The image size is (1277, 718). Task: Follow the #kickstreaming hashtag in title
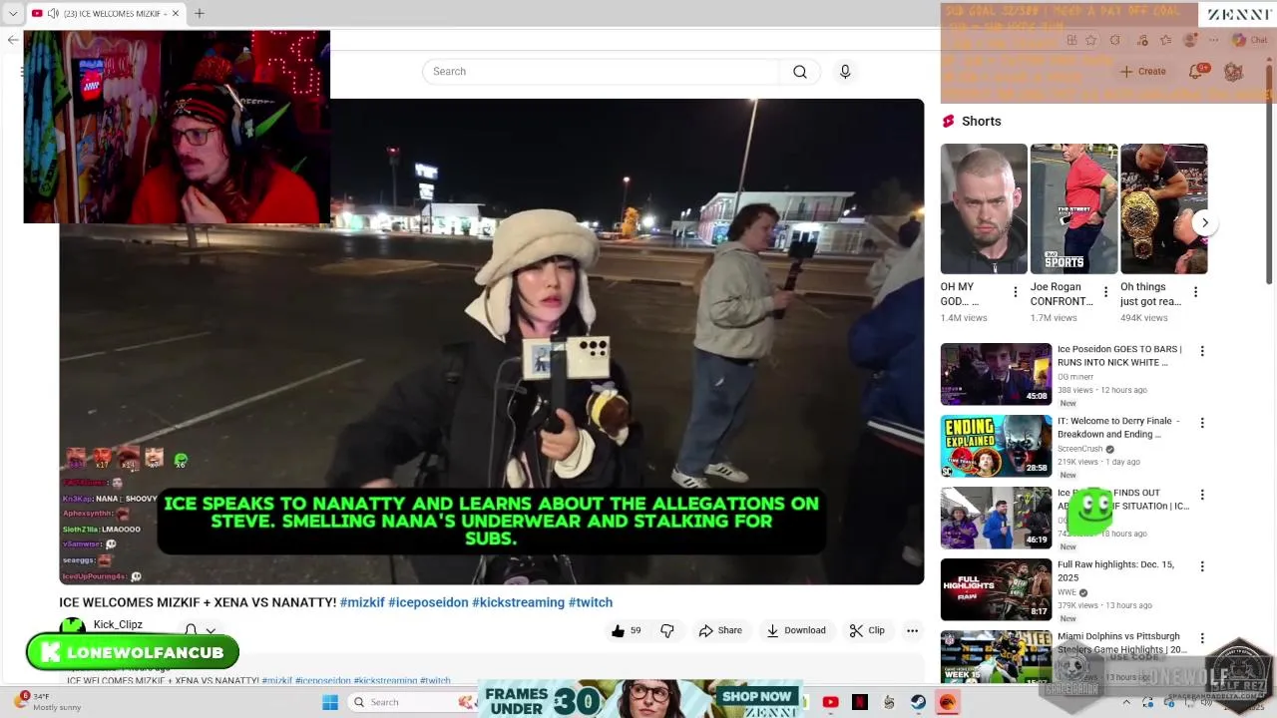click(518, 602)
